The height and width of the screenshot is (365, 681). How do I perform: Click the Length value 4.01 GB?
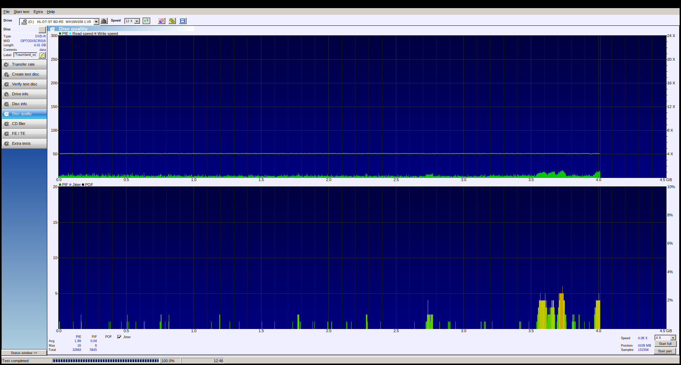tap(40, 45)
